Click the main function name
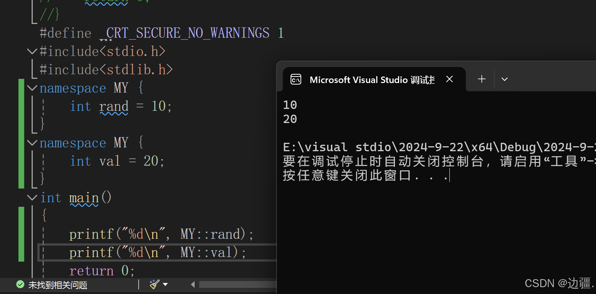Viewport: 596px width, 294px height. 84,198
